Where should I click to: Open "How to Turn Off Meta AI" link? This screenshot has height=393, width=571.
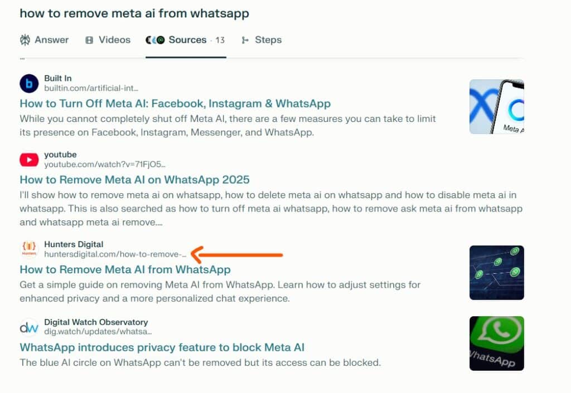175,104
